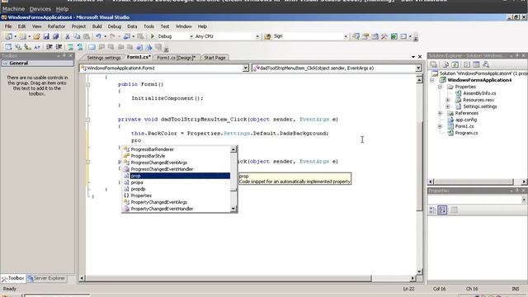Viewport: 528px width, 297px height.
Task: Toggle auto-hide pin on Properties panel
Action: [x=517, y=191]
